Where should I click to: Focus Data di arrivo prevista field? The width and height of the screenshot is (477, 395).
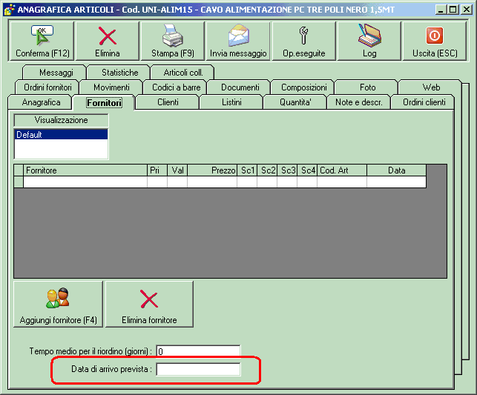[x=198, y=370]
